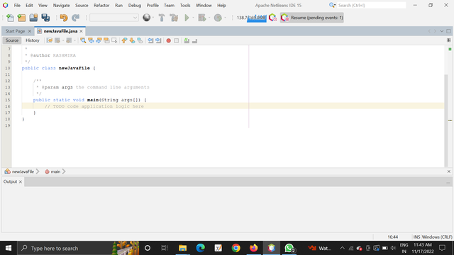Open the Help menu
The width and height of the screenshot is (454, 255).
(221, 5)
